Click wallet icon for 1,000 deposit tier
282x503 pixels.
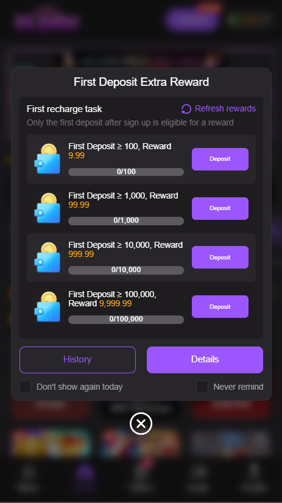(48, 208)
